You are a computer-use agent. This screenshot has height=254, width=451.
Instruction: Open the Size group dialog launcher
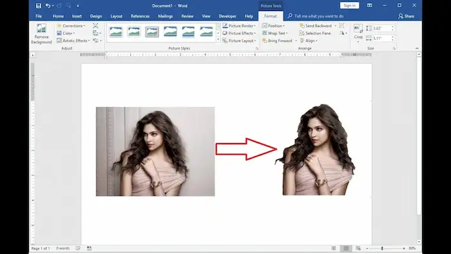click(x=394, y=48)
